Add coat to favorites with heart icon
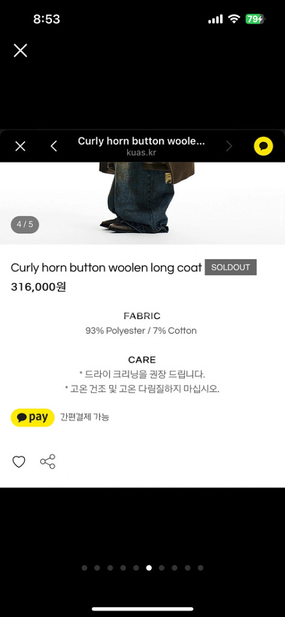Screen dimensions: 285x617 click(19, 462)
